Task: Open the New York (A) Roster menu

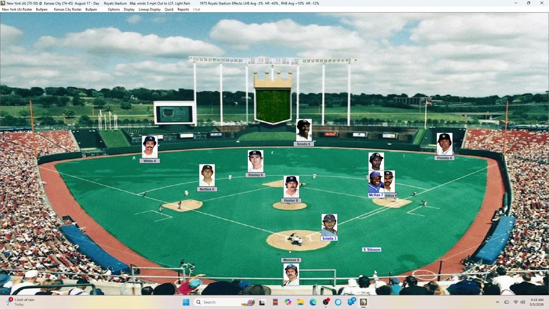Action: [x=17, y=9]
